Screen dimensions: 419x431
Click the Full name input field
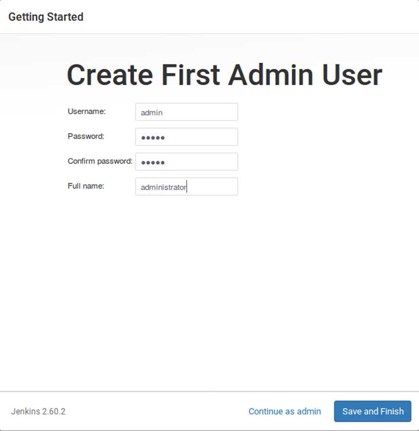pyautogui.click(x=186, y=187)
